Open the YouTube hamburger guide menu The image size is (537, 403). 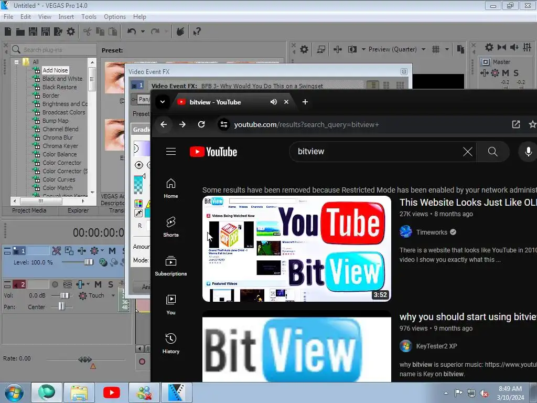click(x=171, y=152)
